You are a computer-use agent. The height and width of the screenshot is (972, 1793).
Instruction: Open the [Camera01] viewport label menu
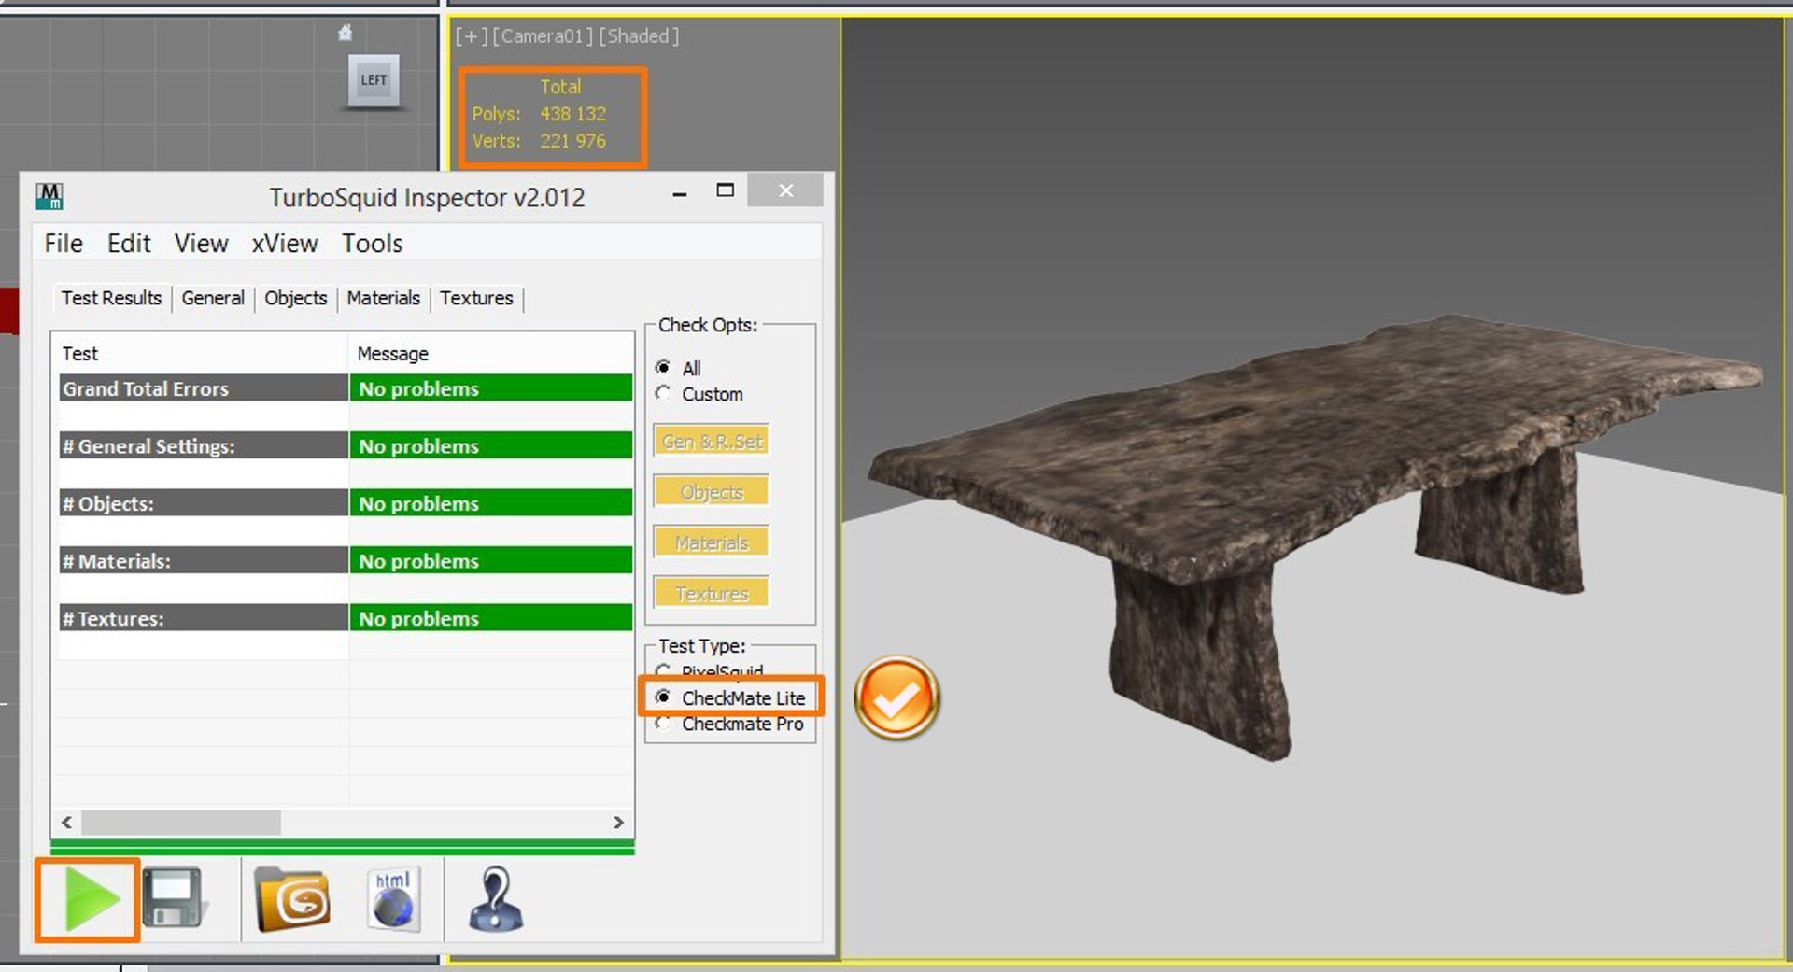tap(542, 36)
